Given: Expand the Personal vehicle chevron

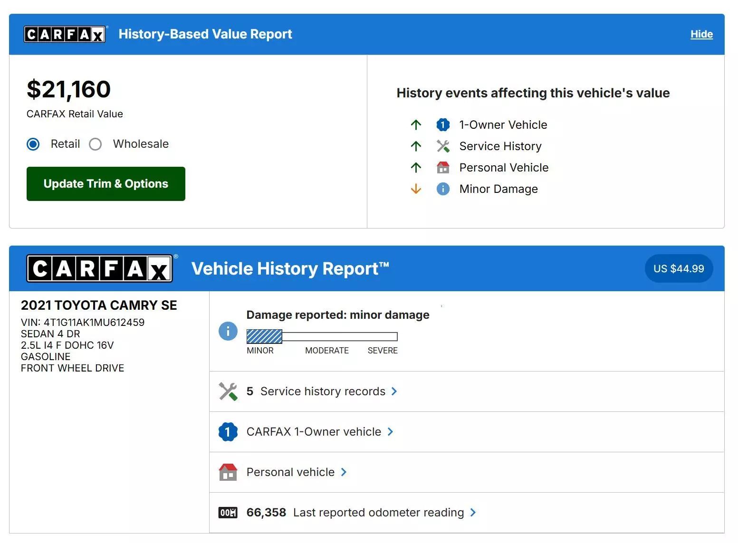Looking at the screenshot, I should (344, 472).
